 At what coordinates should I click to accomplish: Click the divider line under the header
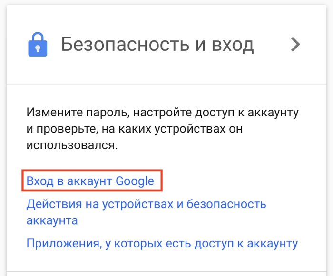pyautogui.click(x=166, y=84)
